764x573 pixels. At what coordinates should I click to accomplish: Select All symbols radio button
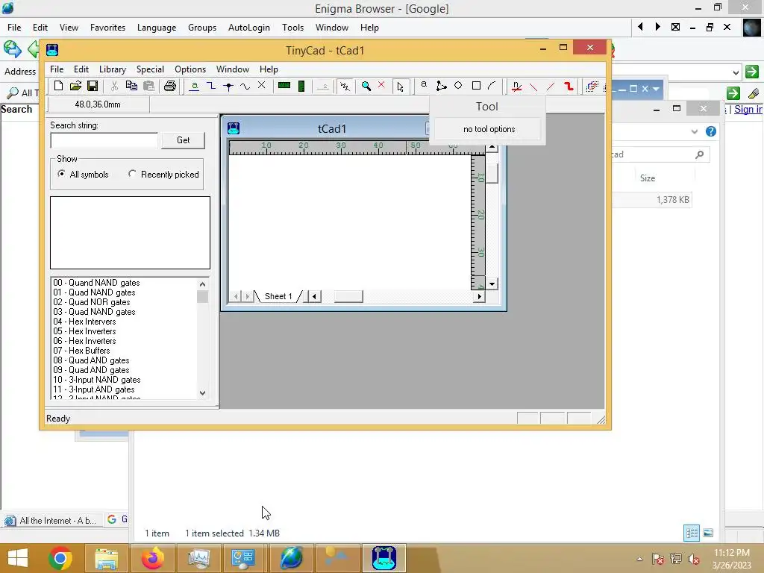61,174
